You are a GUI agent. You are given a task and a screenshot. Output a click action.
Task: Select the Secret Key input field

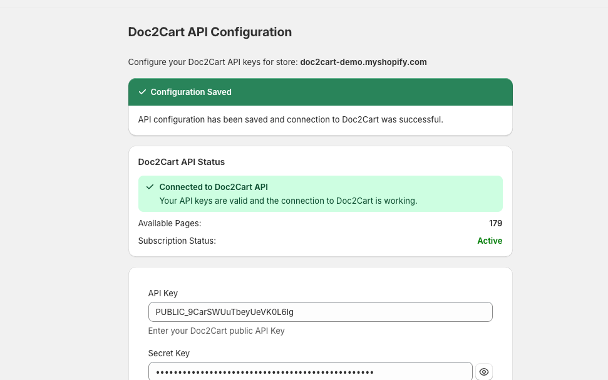[x=310, y=371]
